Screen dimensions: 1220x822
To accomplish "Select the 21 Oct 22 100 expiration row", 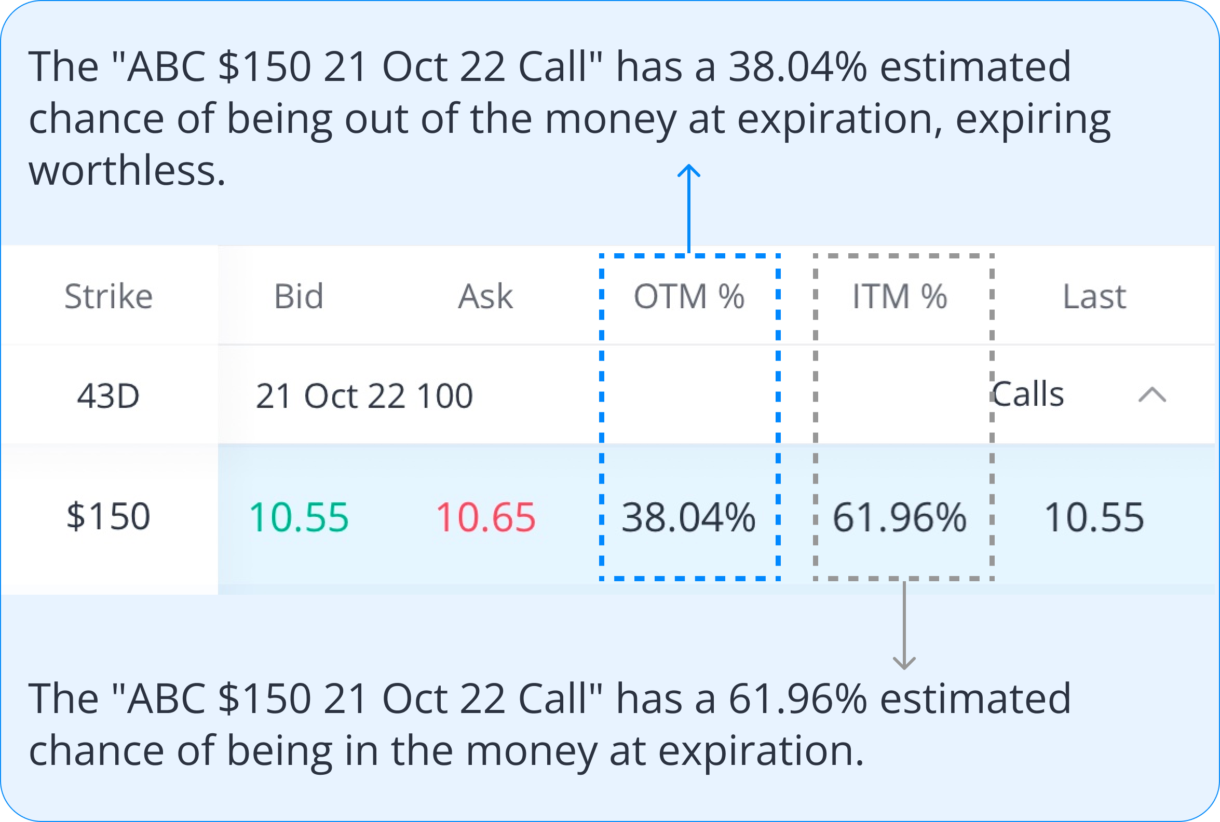I will pos(364,395).
